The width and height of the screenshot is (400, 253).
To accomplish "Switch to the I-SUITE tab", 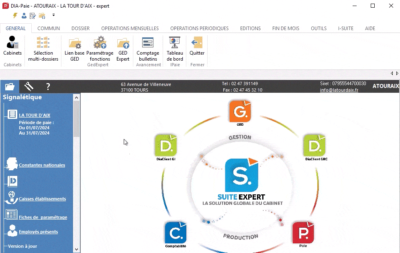I will pyautogui.click(x=346, y=28).
